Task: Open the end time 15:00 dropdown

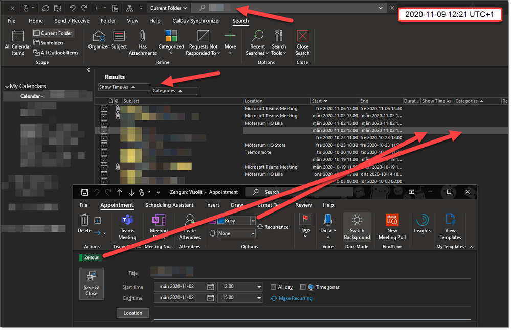Action: coord(259,298)
